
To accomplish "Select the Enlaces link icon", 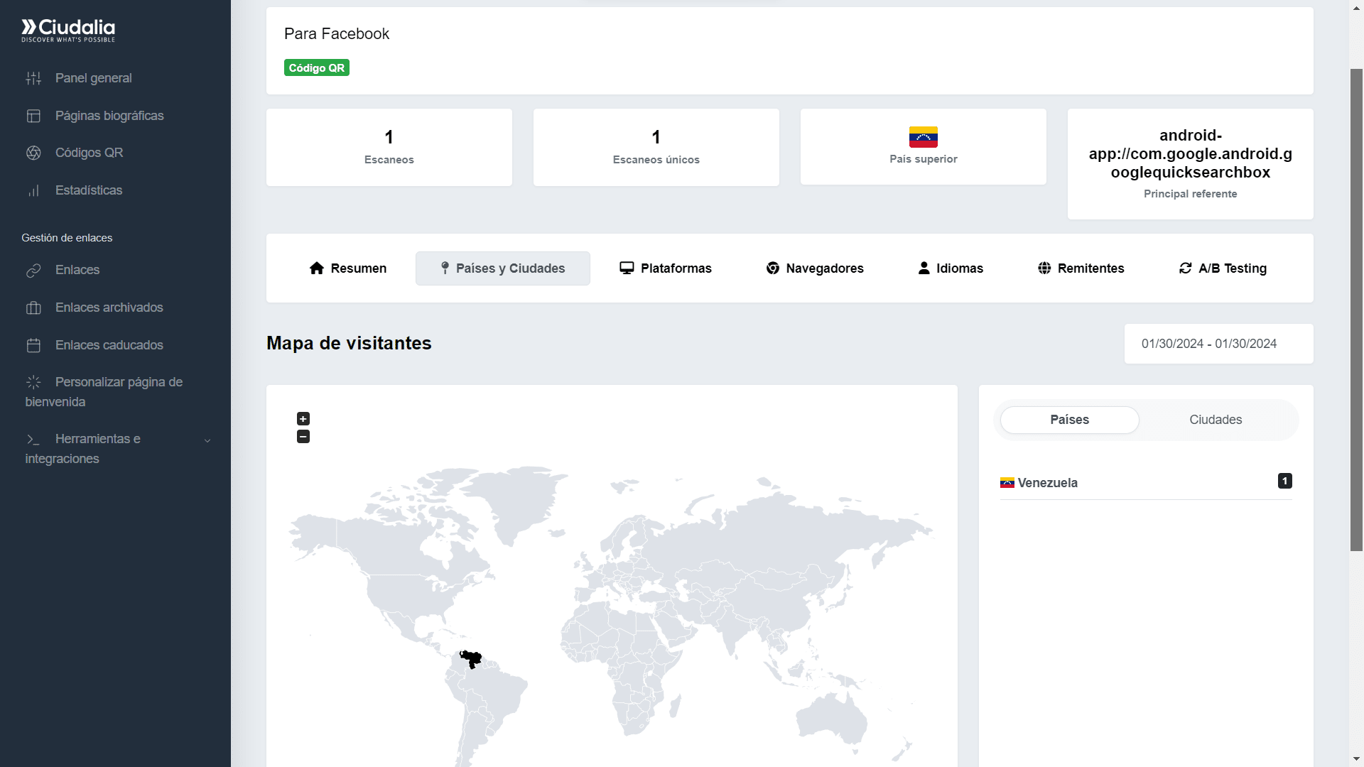I will coord(33,270).
